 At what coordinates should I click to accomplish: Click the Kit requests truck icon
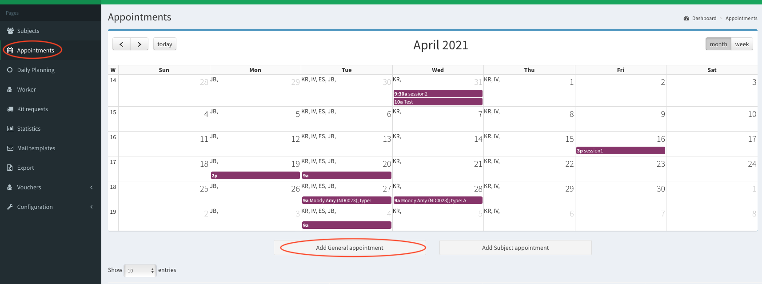tap(10, 109)
